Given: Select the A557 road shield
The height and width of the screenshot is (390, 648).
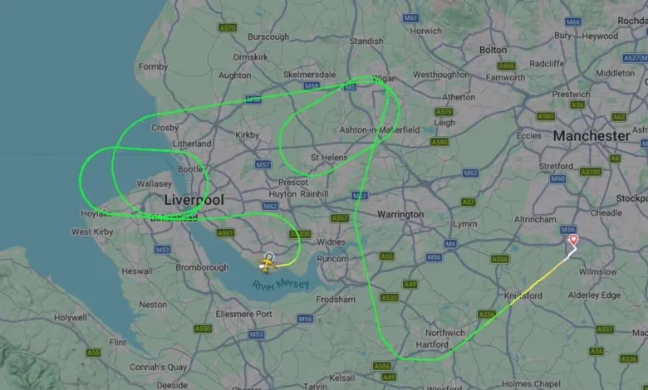Looking at the screenshot, I should point(339,218).
